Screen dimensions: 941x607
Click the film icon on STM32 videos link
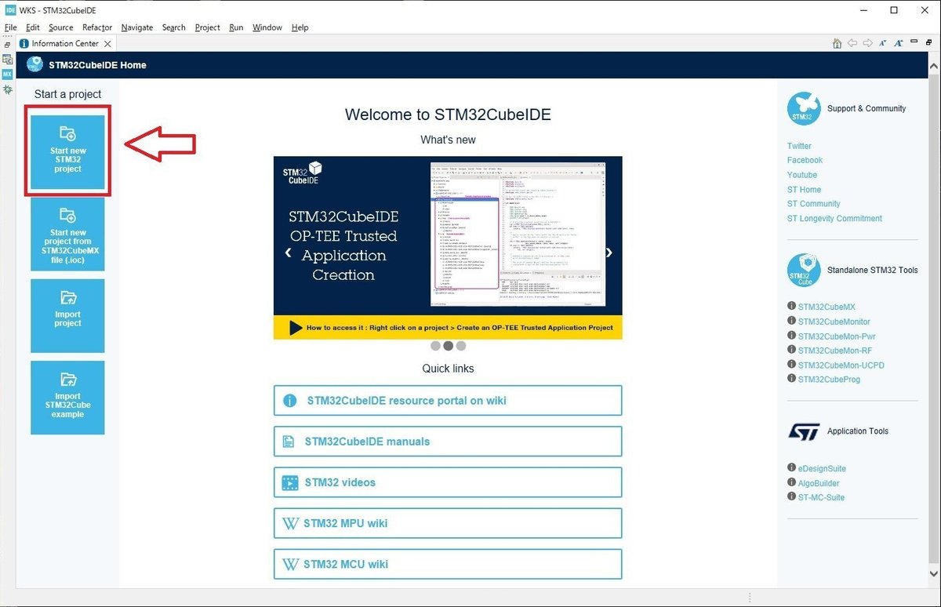(289, 482)
